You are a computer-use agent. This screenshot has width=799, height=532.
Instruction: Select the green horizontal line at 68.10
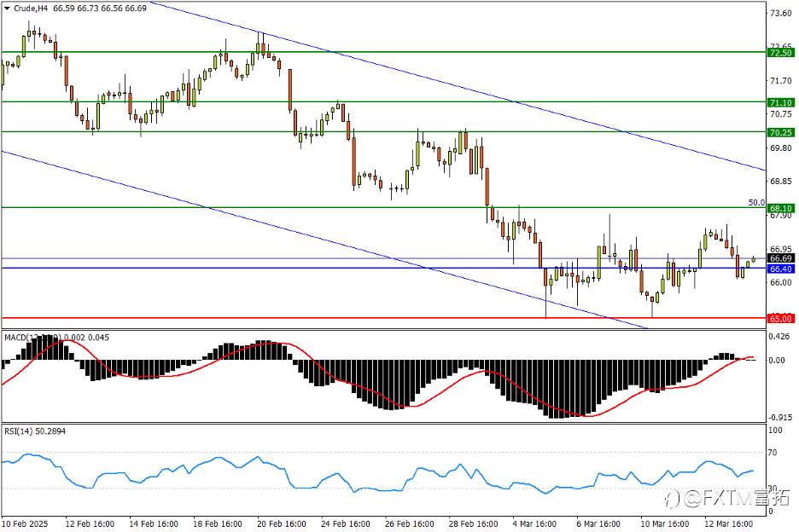[x=383, y=207]
